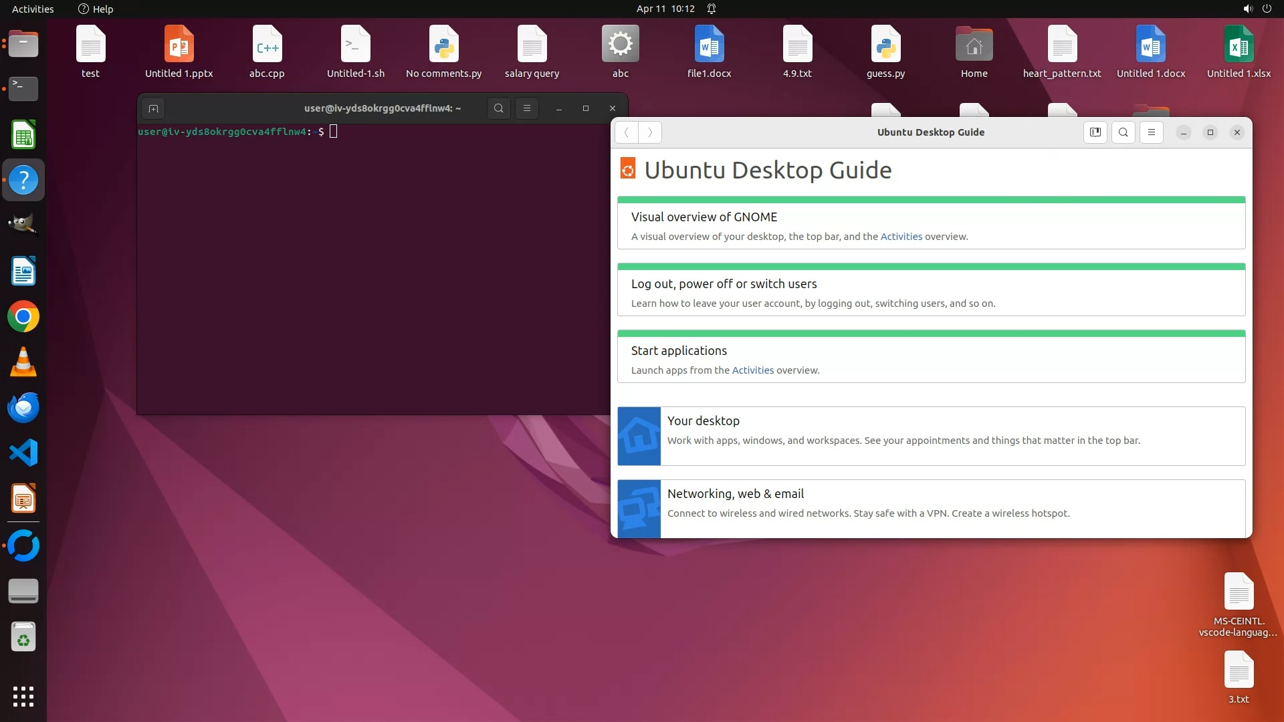Open the terminal hamburger menu
The width and height of the screenshot is (1284, 722).
tap(527, 108)
